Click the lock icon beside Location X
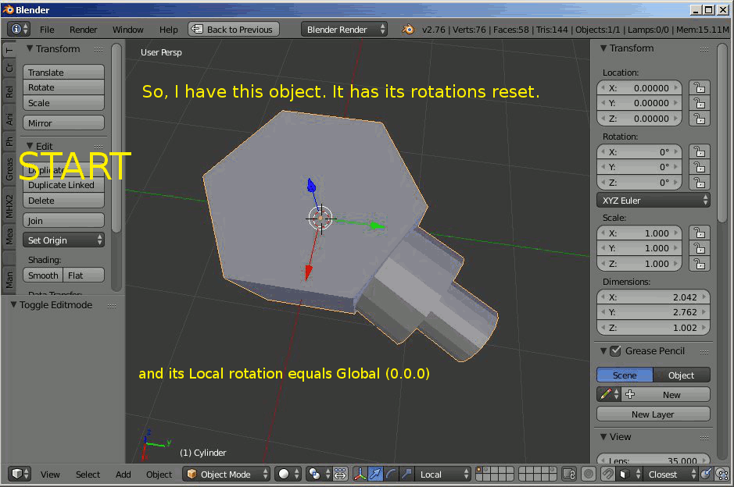The height and width of the screenshot is (487, 734). coord(700,87)
